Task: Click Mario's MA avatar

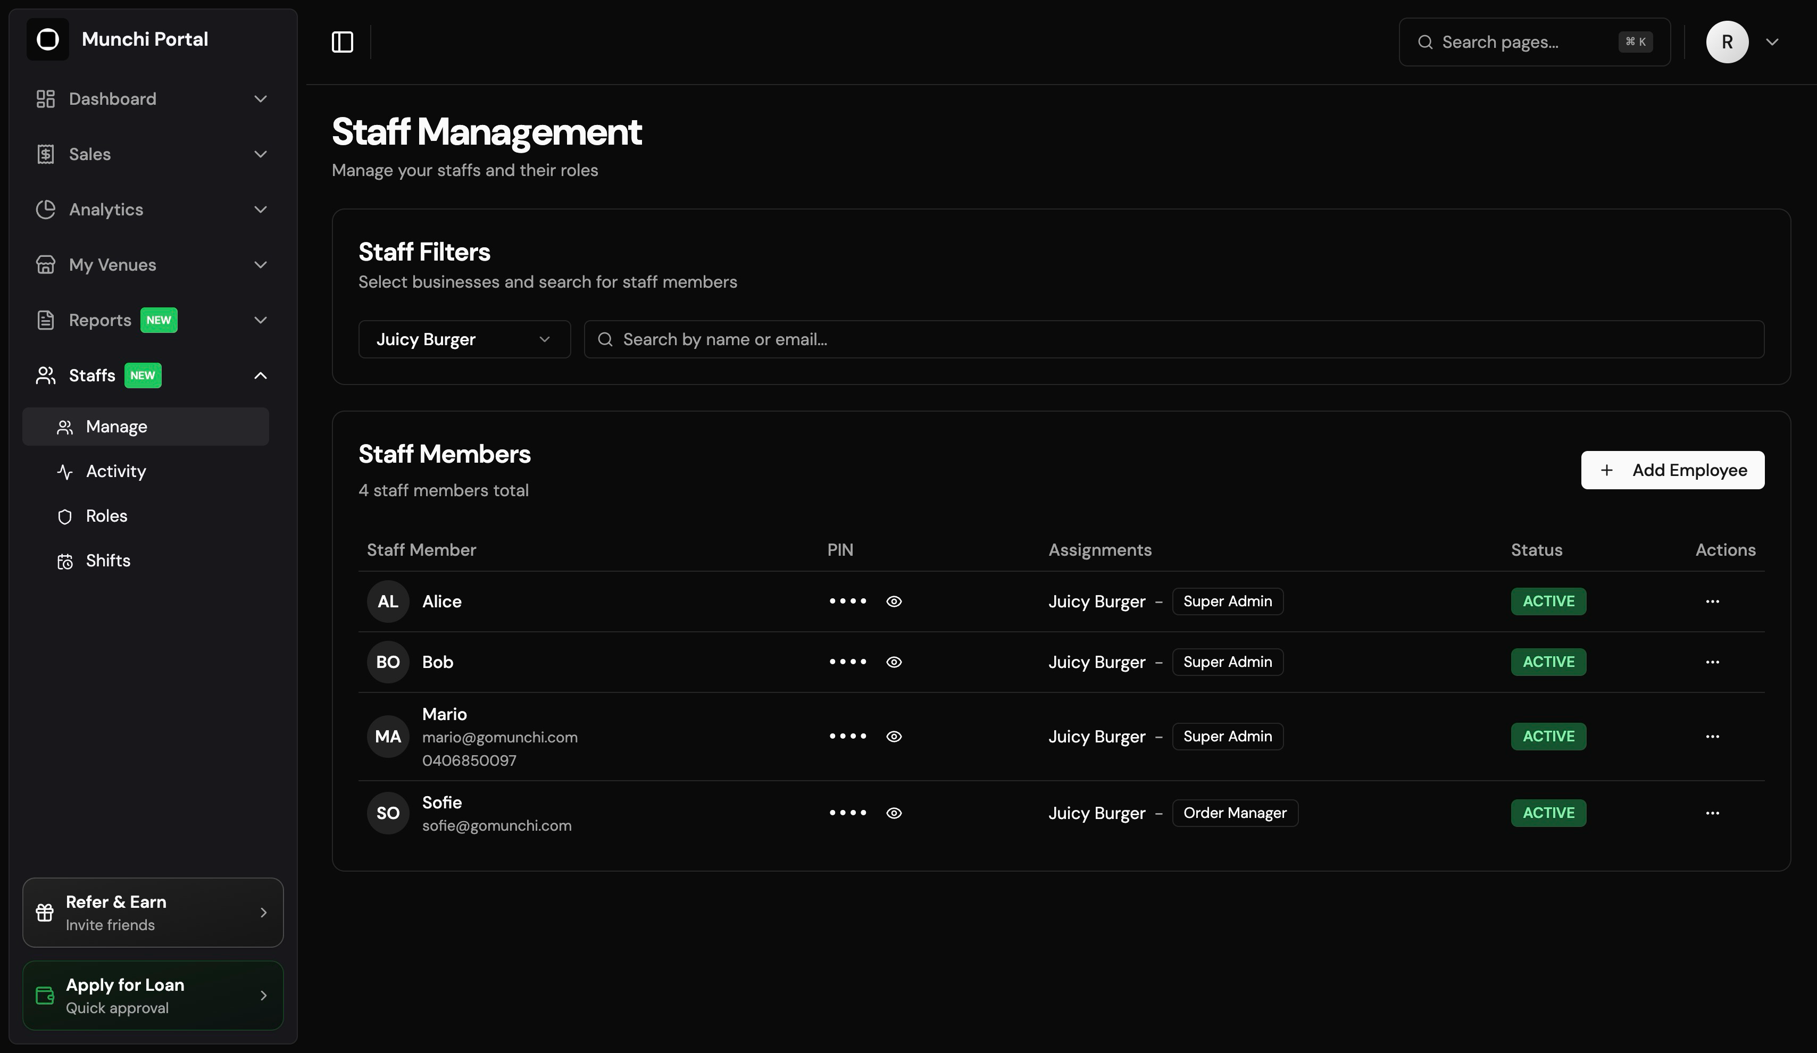Action: click(388, 737)
